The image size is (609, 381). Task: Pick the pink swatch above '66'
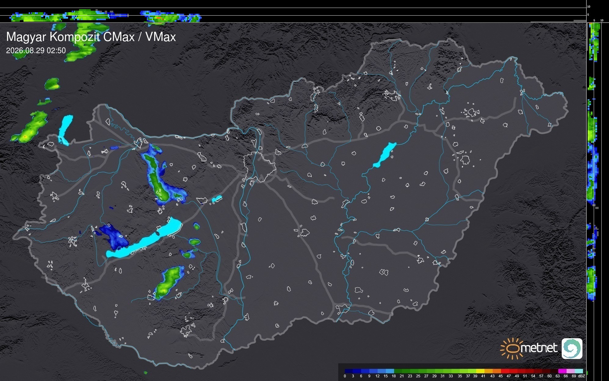click(571, 371)
